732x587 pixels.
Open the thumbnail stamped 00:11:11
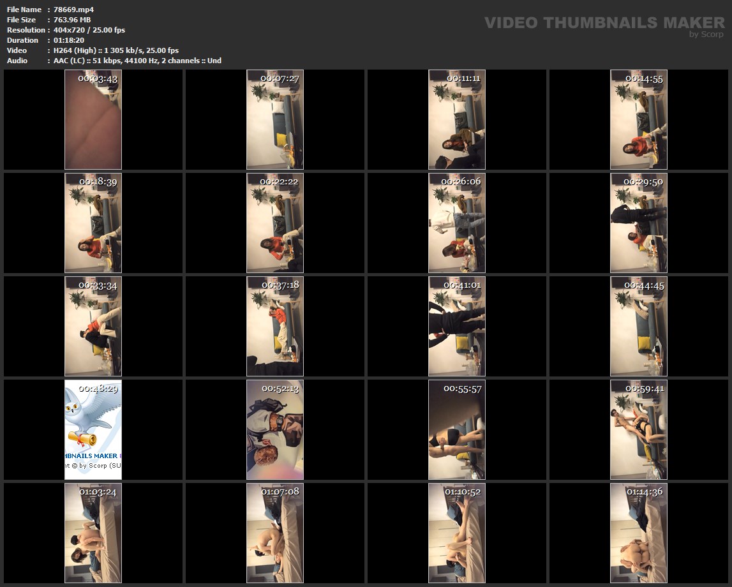(x=457, y=120)
